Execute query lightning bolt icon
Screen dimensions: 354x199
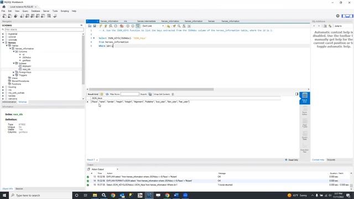(101, 26)
